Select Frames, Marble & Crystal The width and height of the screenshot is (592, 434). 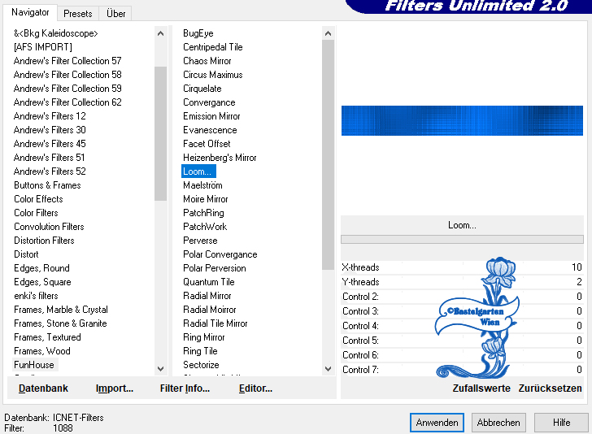pyautogui.click(x=61, y=310)
